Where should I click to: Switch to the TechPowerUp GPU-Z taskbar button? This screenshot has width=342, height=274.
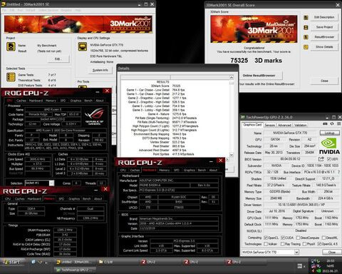tap(75, 270)
